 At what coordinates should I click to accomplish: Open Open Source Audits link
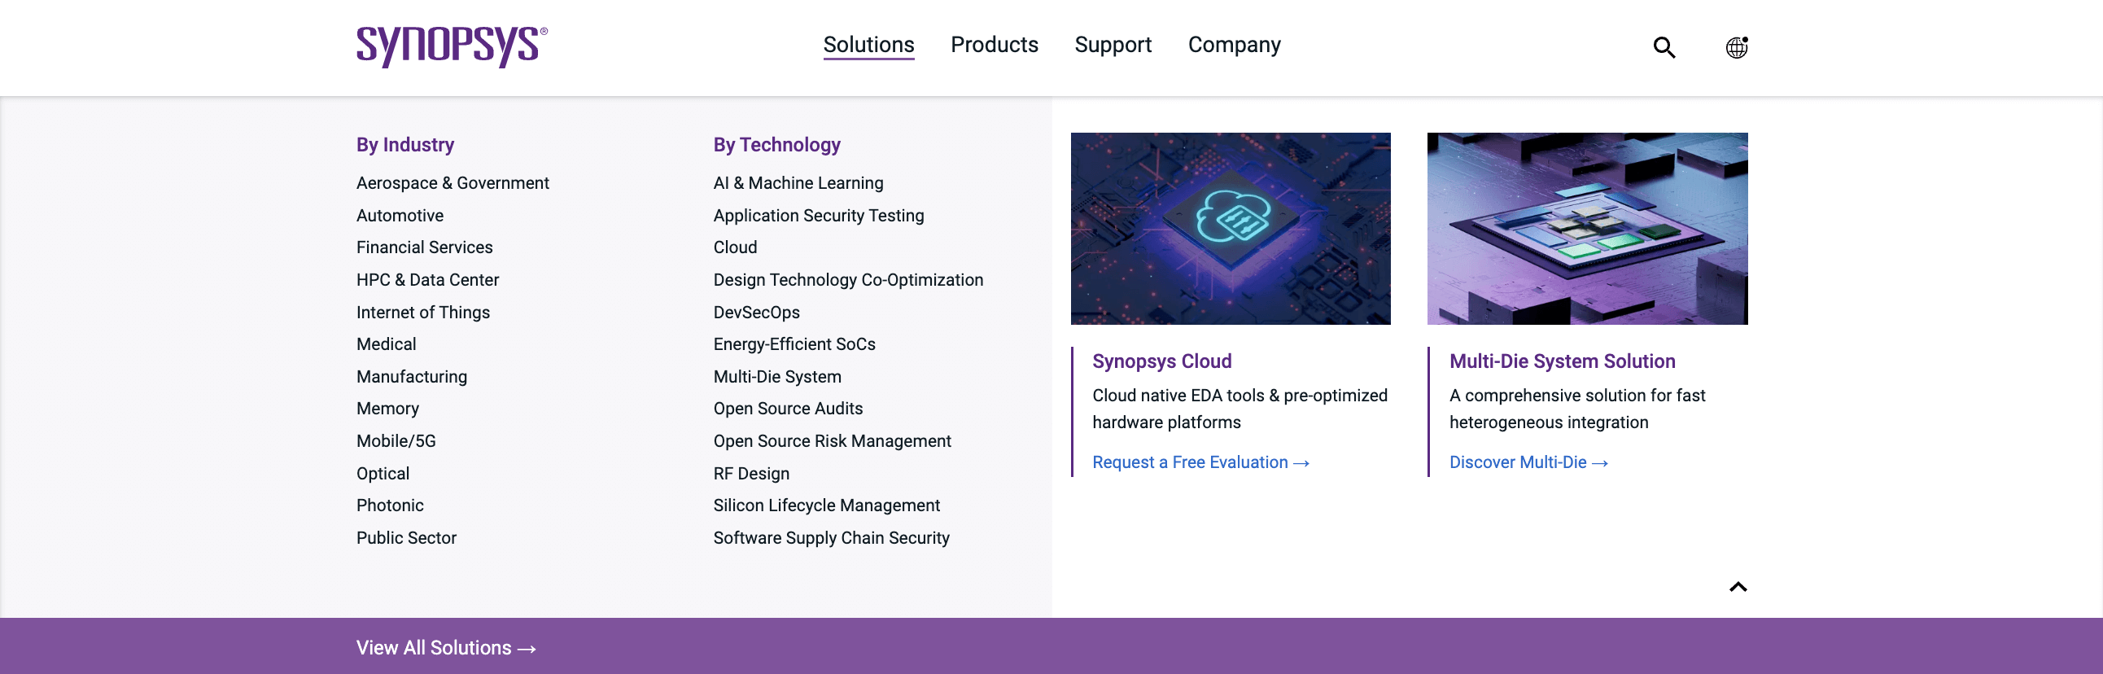[x=787, y=409]
